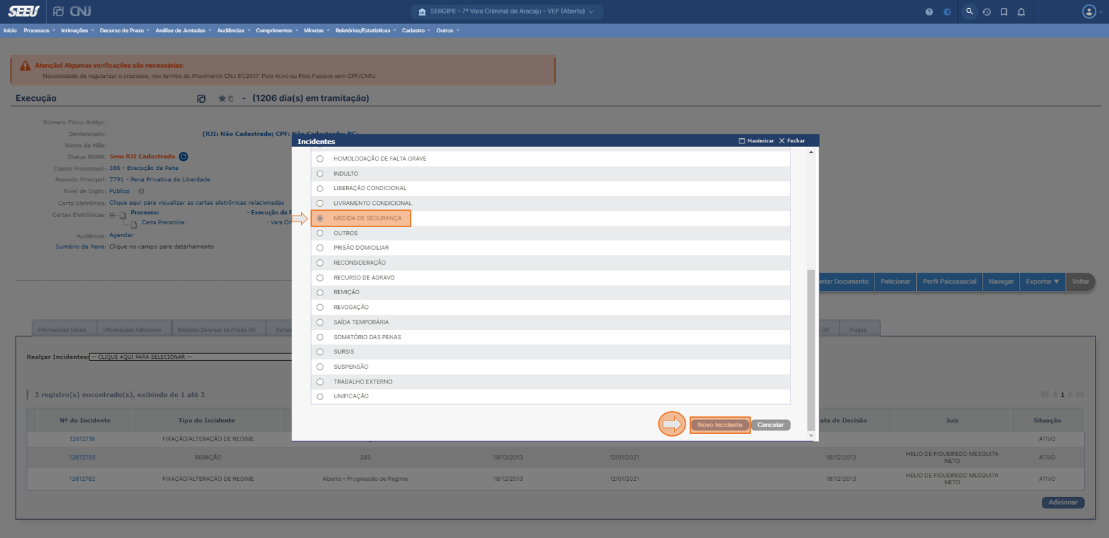The width and height of the screenshot is (1109, 538).
Task: Select LIVRAMENTO CONDICIONAL radio option
Action: [320, 204]
